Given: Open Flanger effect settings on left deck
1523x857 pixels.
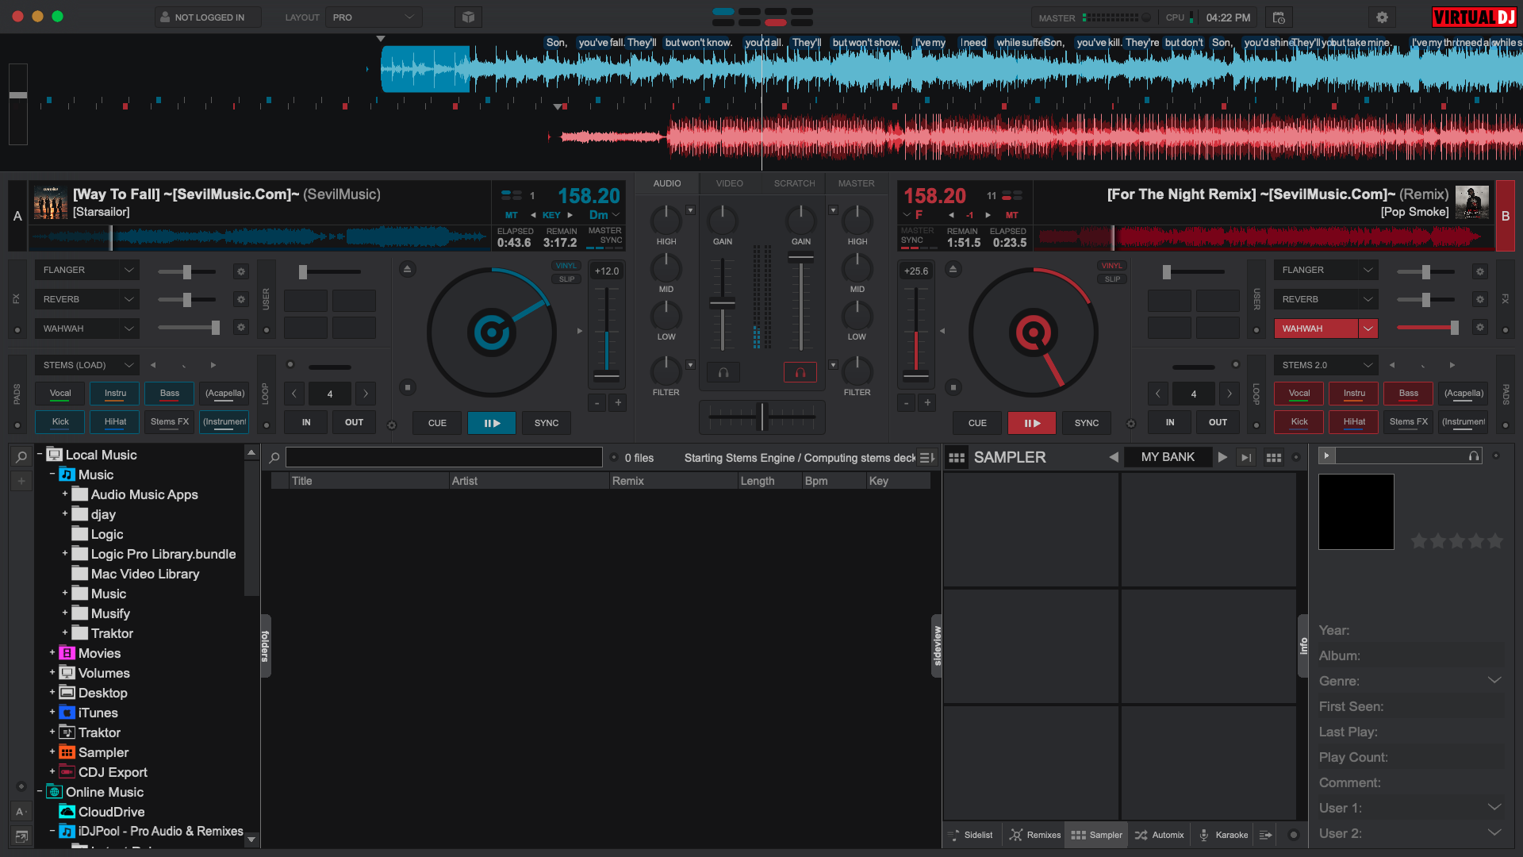Looking at the screenshot, I should tap(241, 271).
